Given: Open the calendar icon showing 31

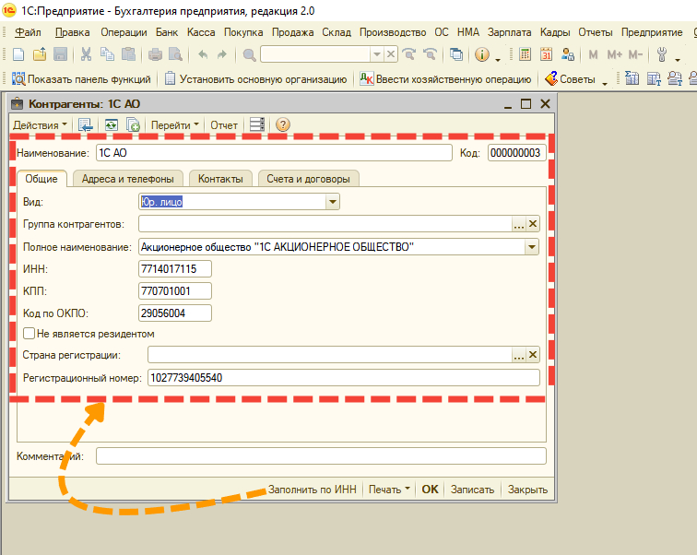Looking at the screenshot, I should coord(547,54).
